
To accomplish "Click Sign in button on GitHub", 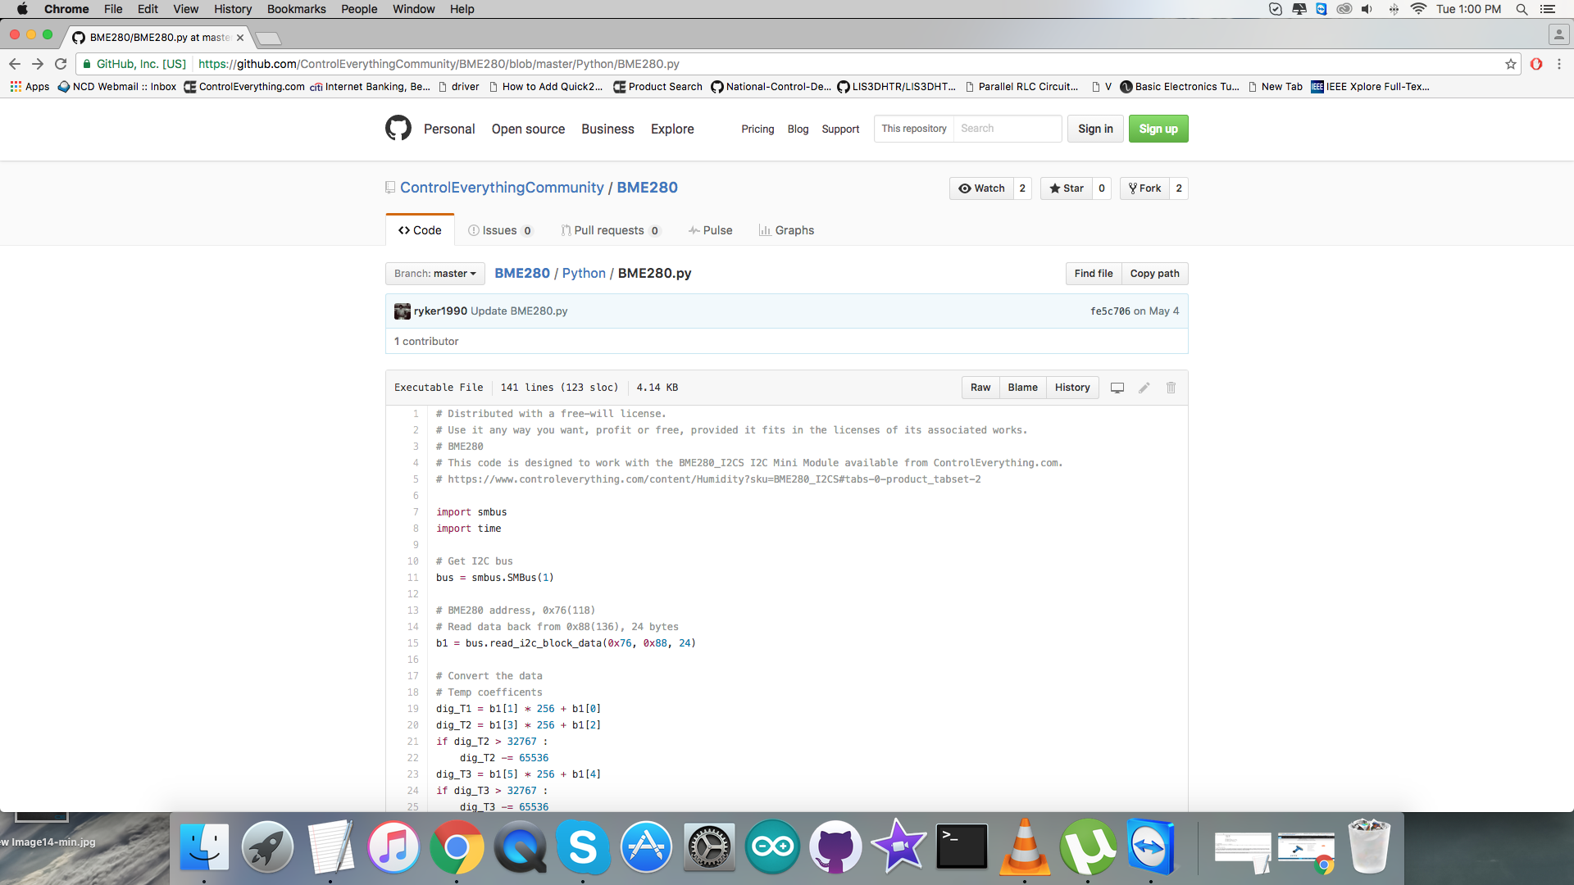I will 1095,129.
